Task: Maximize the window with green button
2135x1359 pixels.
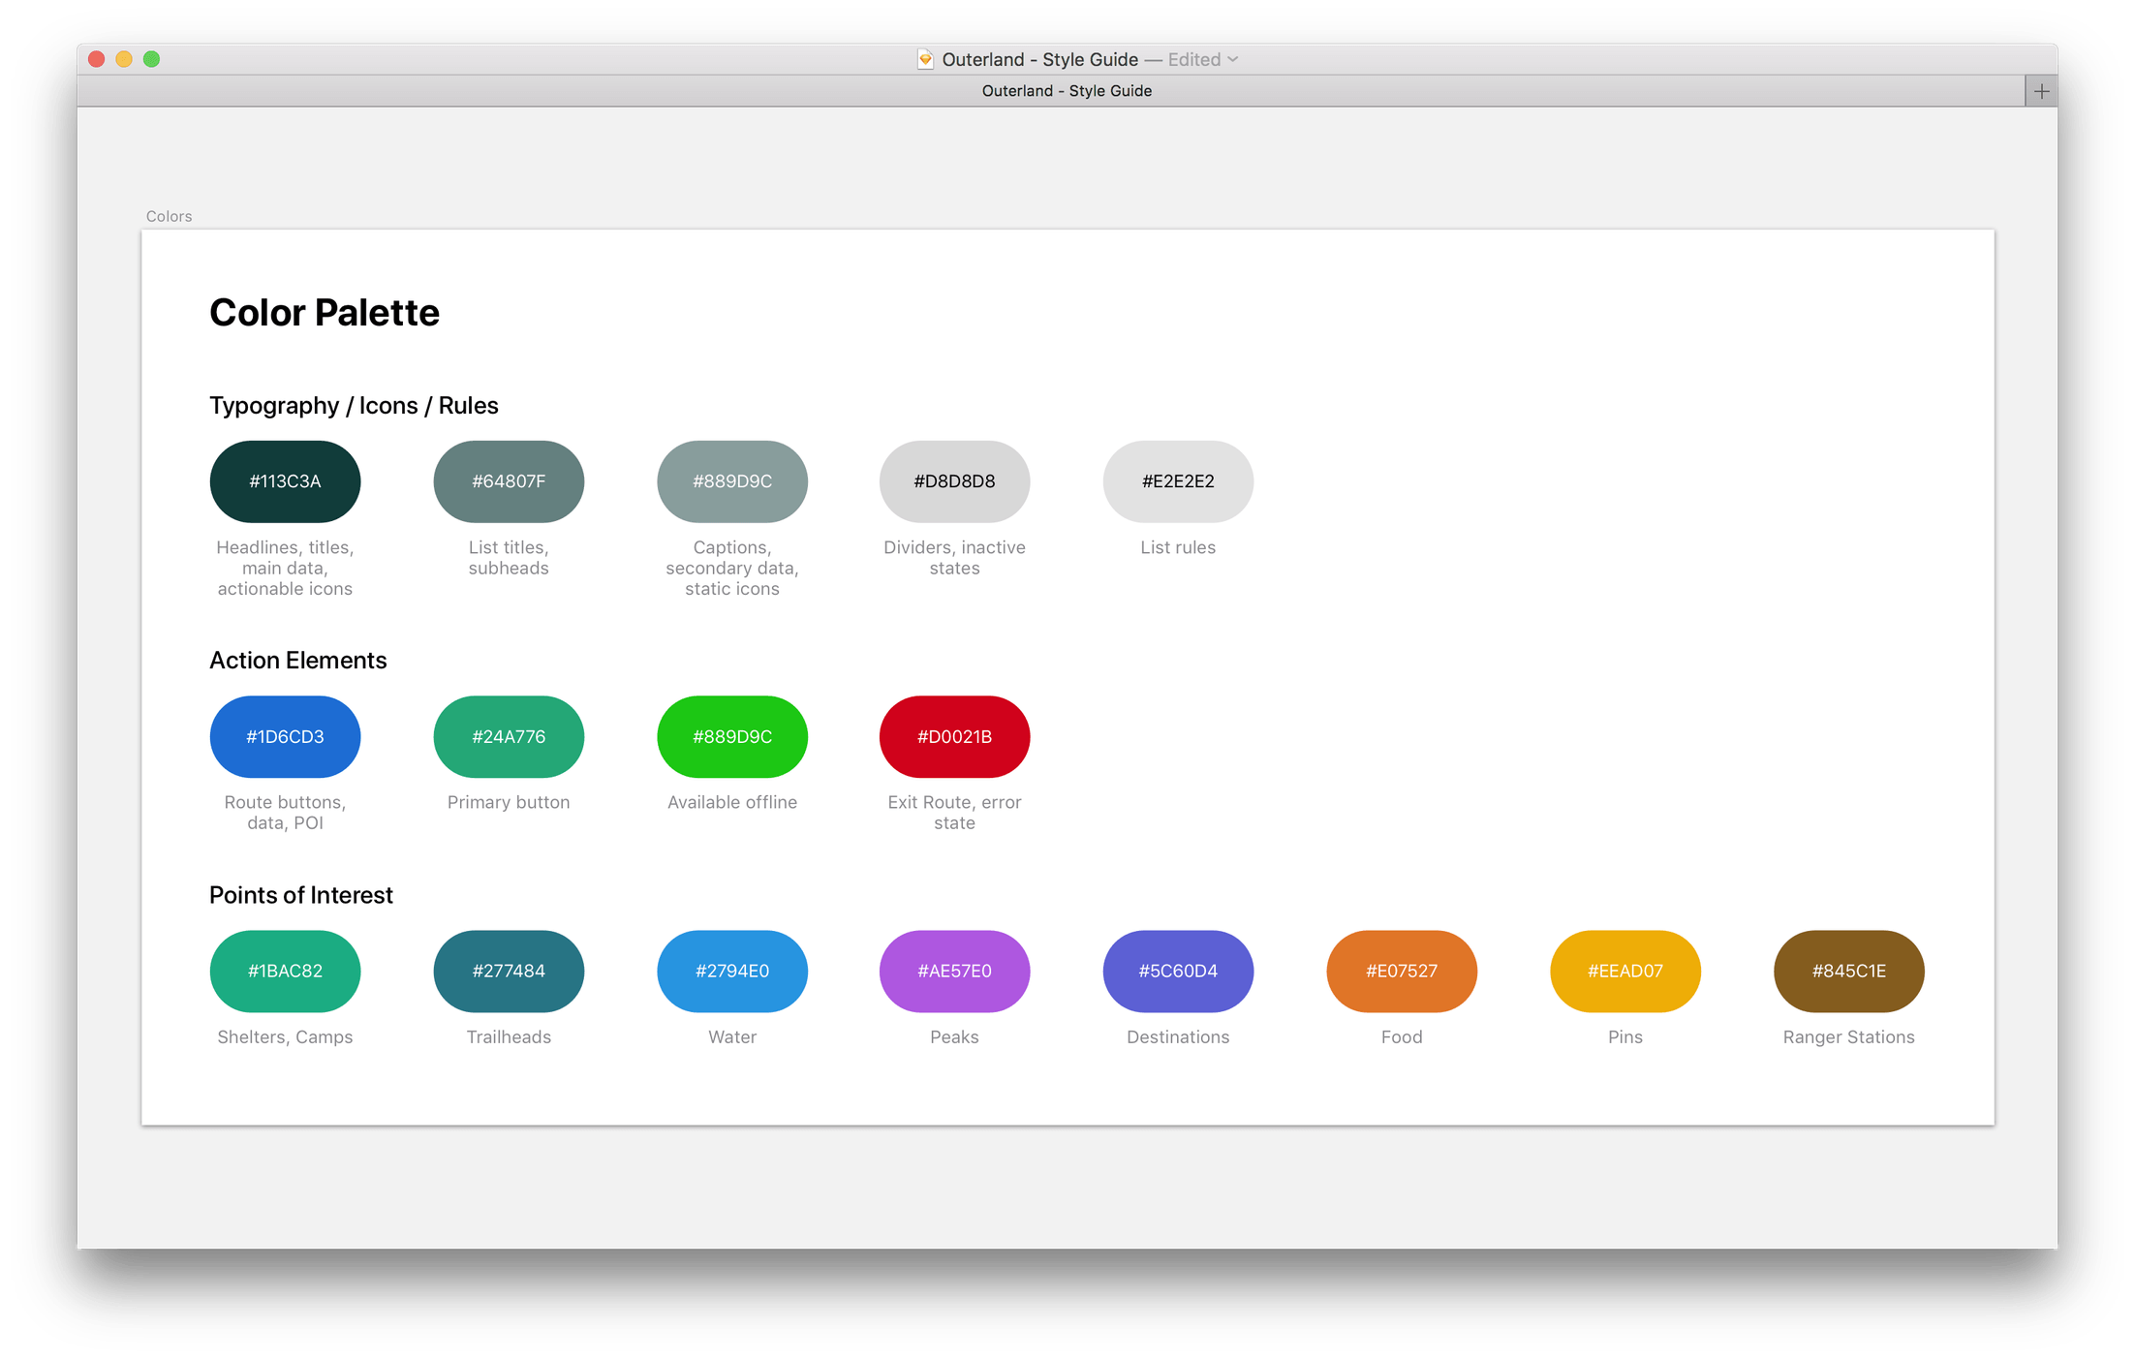Action: [151, 59]
